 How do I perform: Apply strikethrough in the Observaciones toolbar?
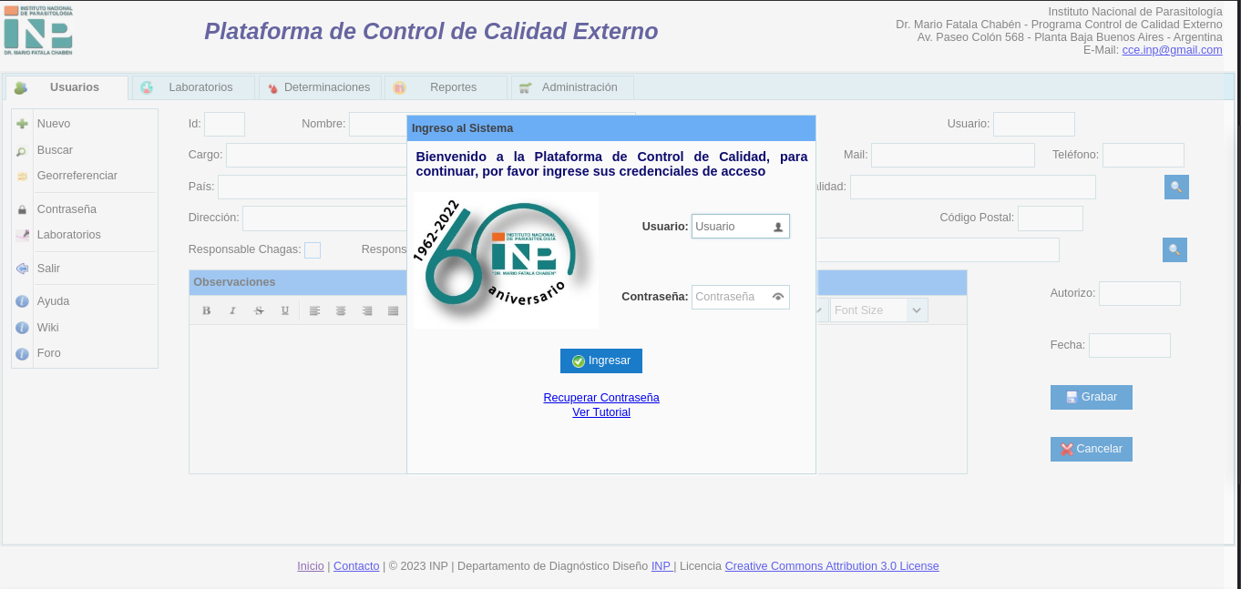click(x=259, y=310)
